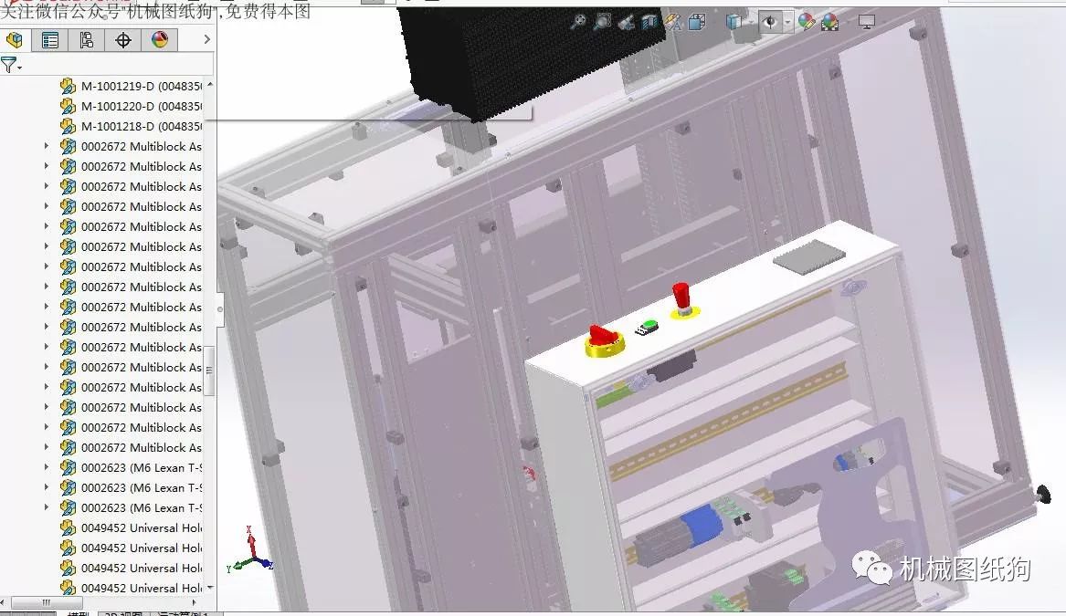Open the View Orientation cube
This screenshot has height=616, width=1066.
coord(697,23)
